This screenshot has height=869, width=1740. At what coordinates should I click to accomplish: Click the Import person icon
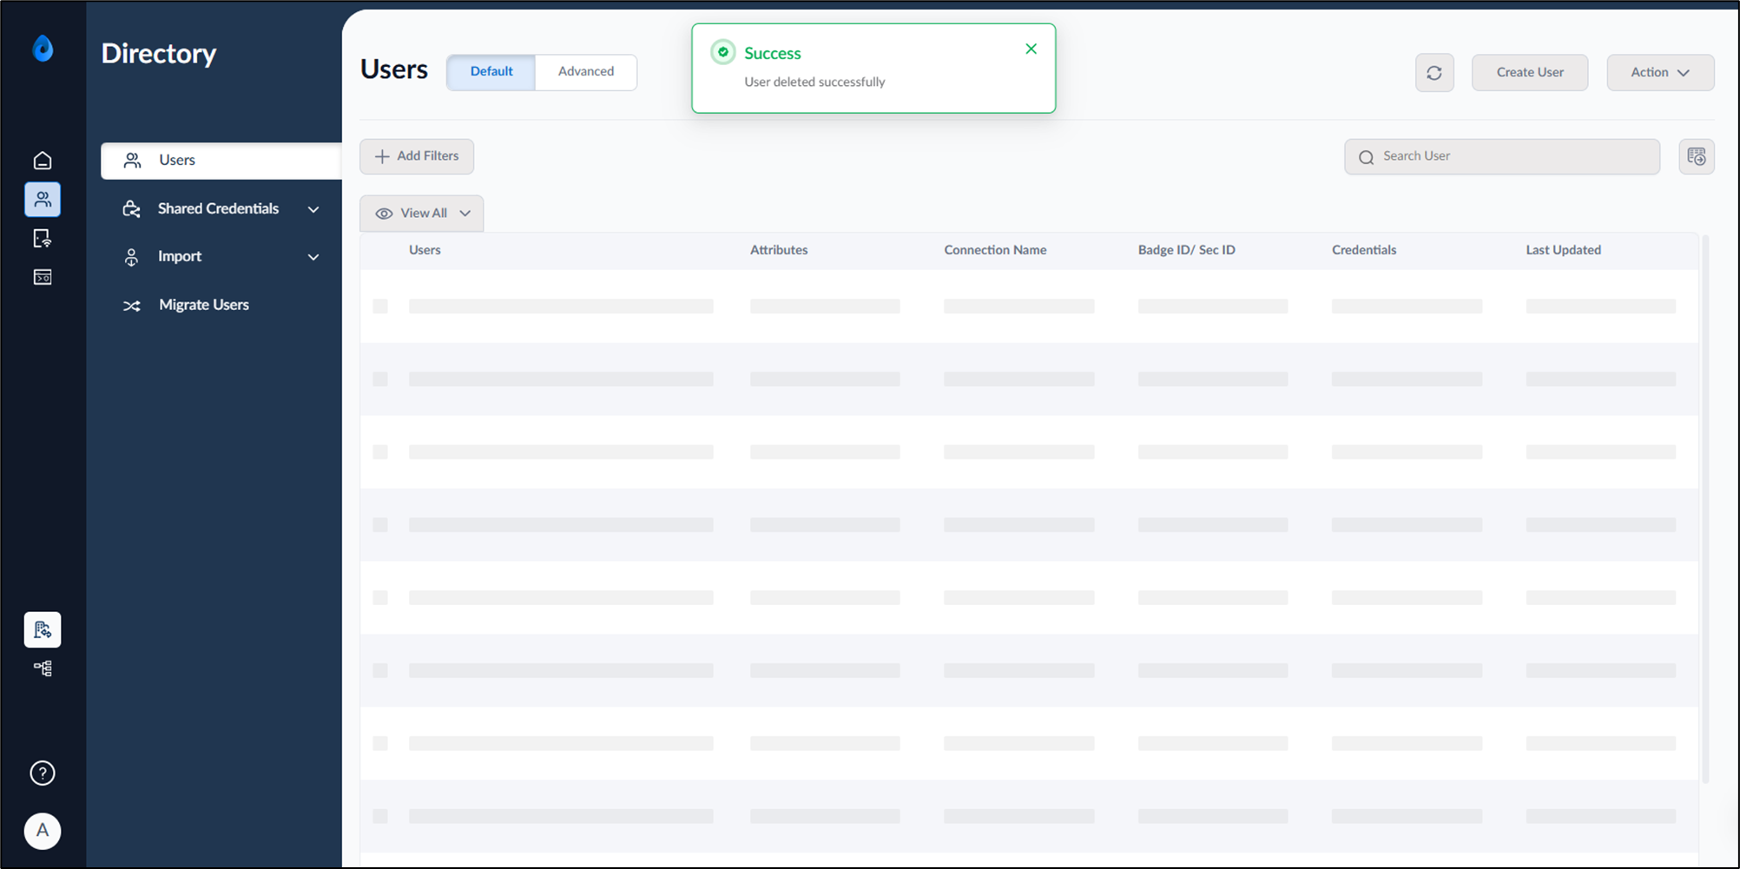(x=131, y=257)
